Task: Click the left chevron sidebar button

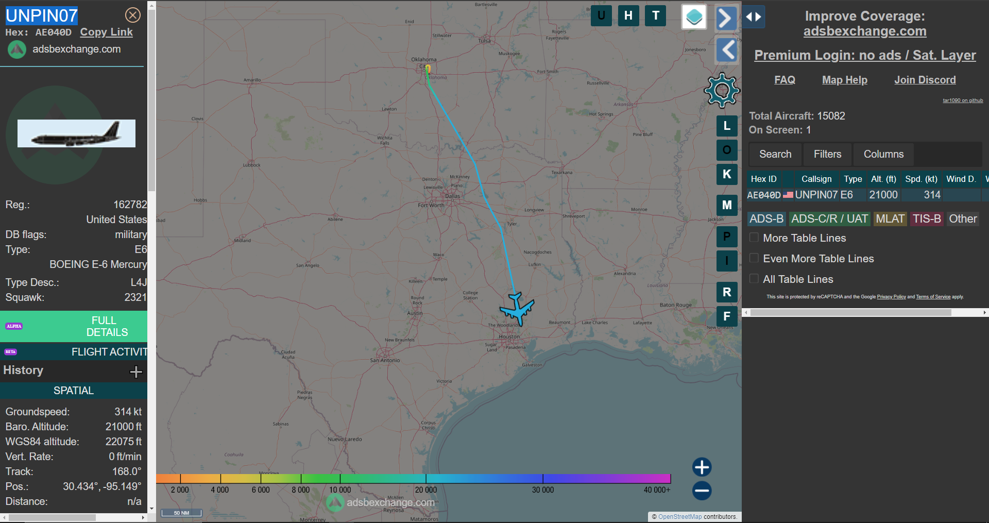Action: point(726,50)
